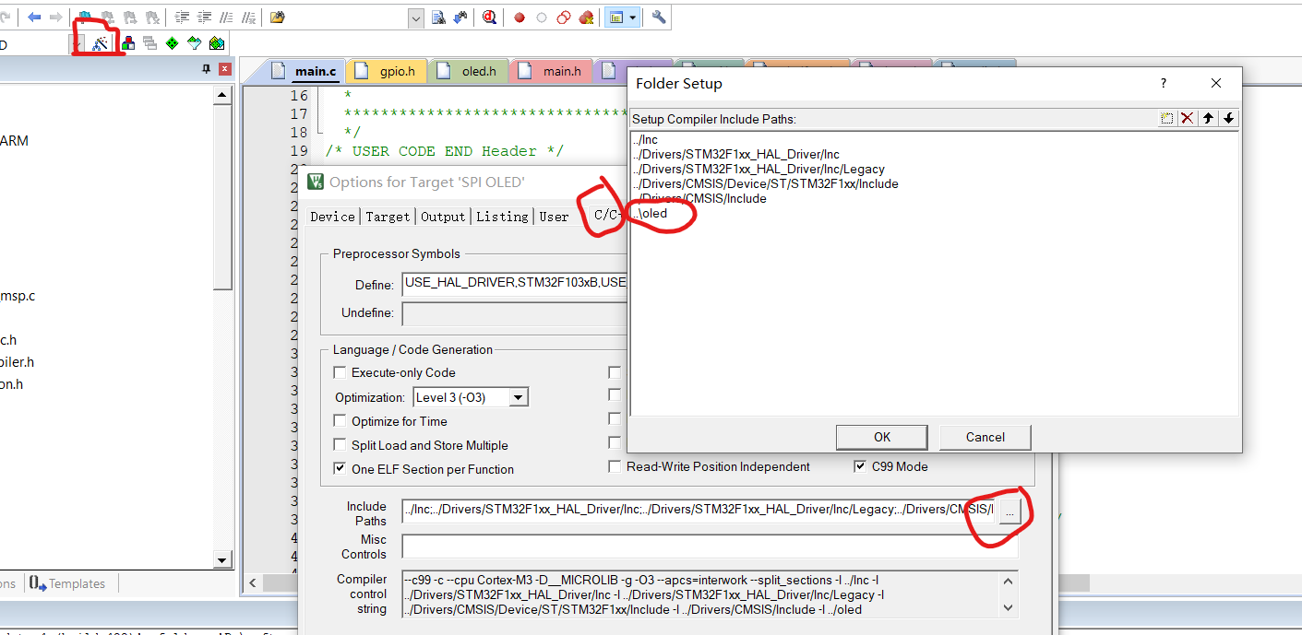The width and height of the screenshot is (1302, 635).
Task: Click the Include Paths browse button
Action: click(1009, 512)
